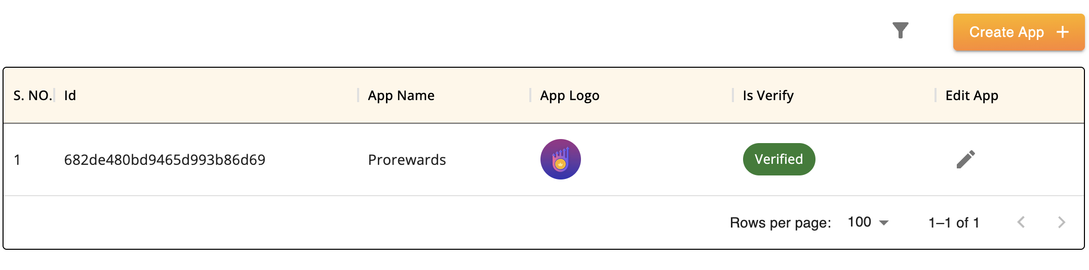The image size is (1089, 270).
Task: Click the Prorewards app logo image
Action: [x=560, y=160]
